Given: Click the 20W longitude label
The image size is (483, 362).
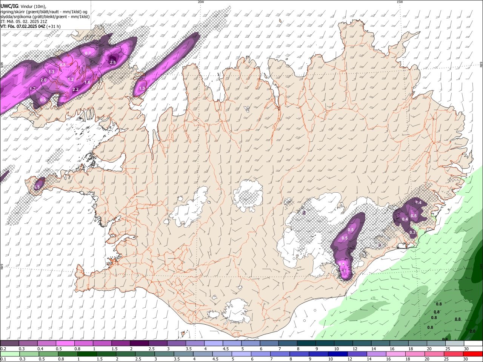Looking at the screenshot, I should coord(201,2).
